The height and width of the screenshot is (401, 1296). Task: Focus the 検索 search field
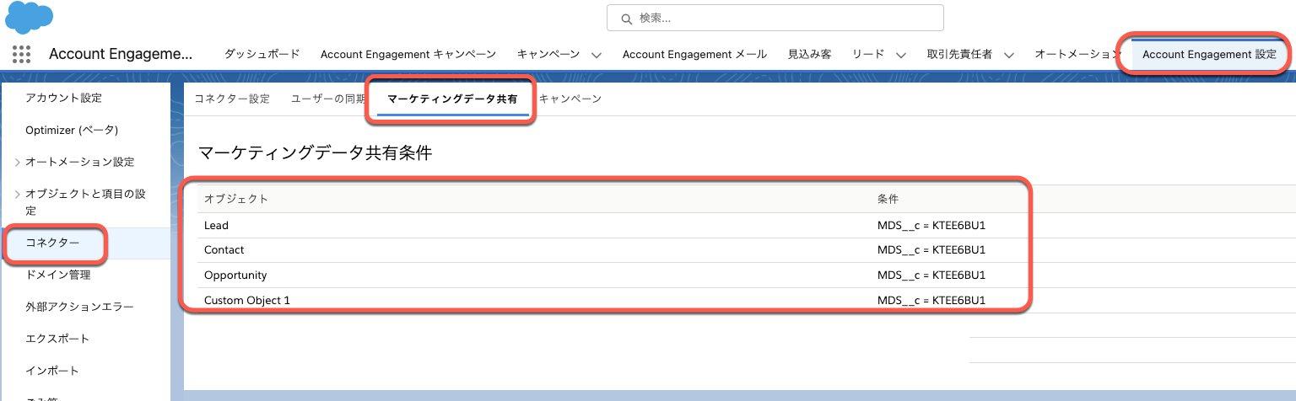(x=775, y=18)
